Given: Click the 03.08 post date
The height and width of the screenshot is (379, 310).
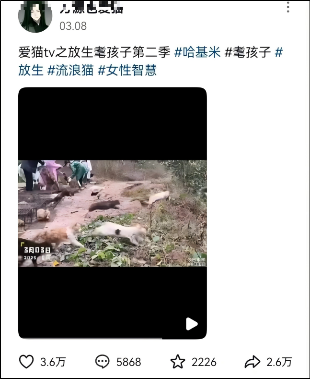Looking at the screenshot, I should click(73, 26).
